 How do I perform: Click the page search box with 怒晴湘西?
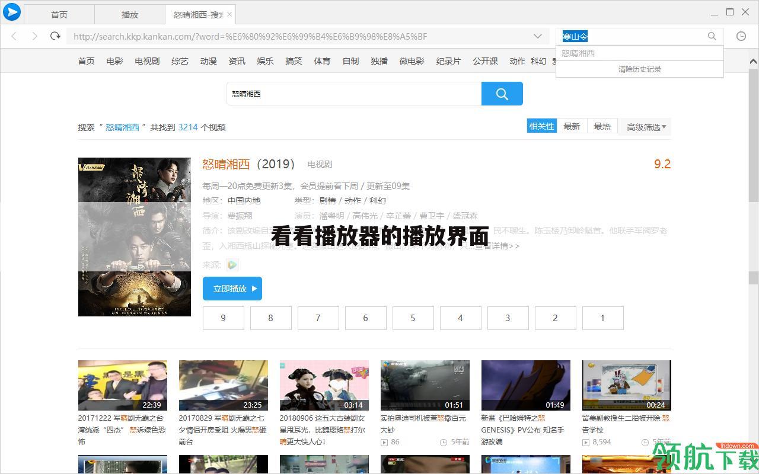[x=354, y=94]
